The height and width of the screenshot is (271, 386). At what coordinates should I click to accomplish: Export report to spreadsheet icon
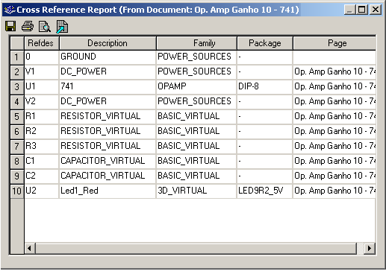click(x=62, y=27)
